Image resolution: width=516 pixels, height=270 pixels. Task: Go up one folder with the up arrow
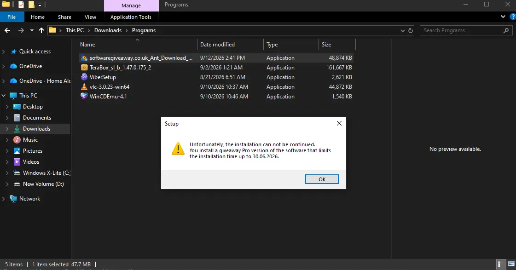[x=41, y=30]
